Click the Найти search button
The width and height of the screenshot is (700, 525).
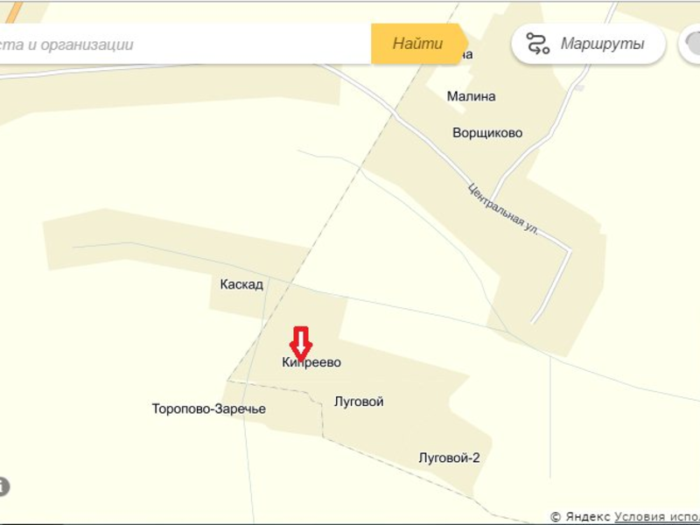click(420, 44)
